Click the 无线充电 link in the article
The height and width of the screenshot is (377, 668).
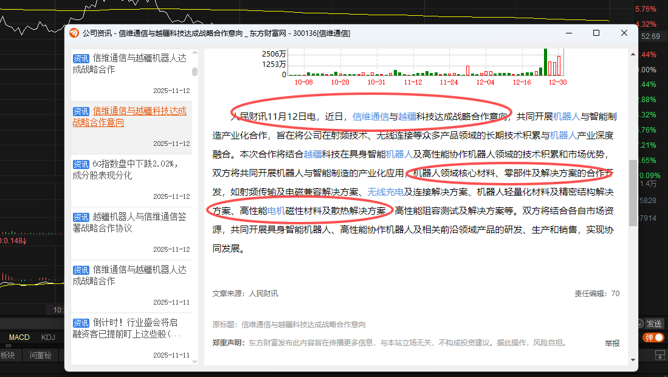tap(385, 192)
